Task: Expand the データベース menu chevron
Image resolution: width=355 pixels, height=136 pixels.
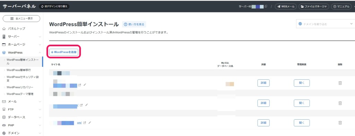Action: (x=40, y=117)
